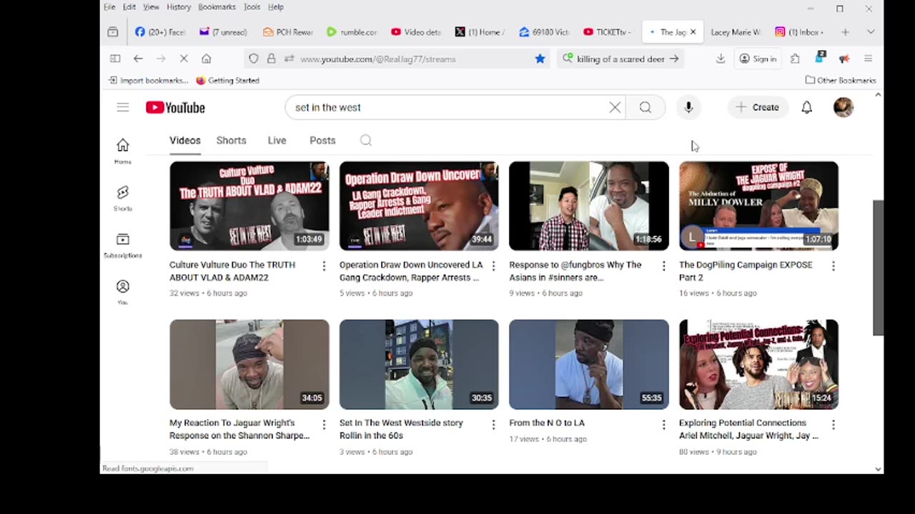Start voice search with the microphone

click(x=688, y=107)
